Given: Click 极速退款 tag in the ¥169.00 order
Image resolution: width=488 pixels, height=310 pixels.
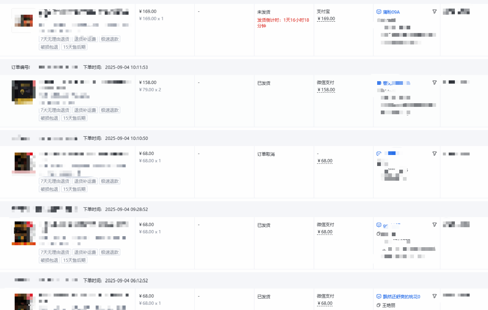Looking at the screenshot, I should pyautogui.click(x=110, y=39).
